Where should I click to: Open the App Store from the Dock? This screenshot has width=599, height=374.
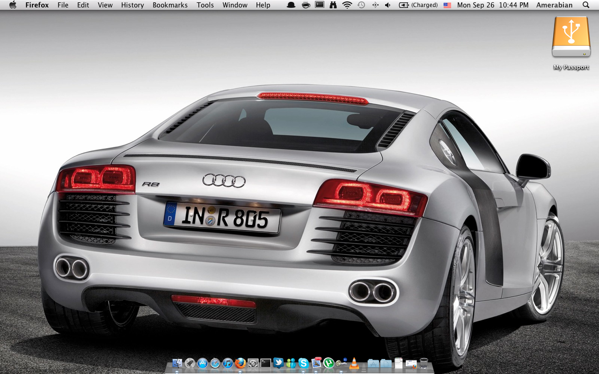click(x=203, y=363)
